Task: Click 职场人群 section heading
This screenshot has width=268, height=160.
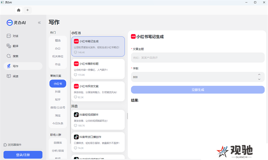Action: coord(56,135)
